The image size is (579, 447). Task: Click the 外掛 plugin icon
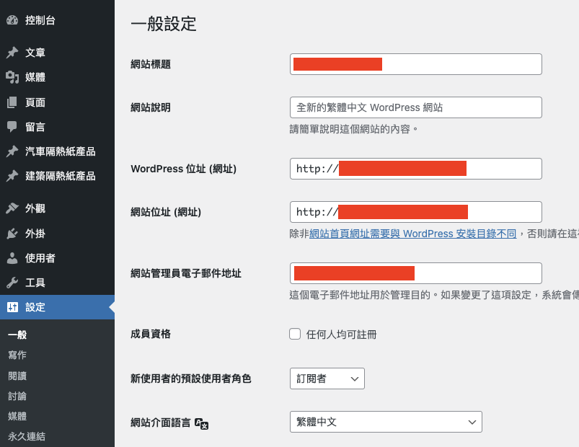(12, 234)
